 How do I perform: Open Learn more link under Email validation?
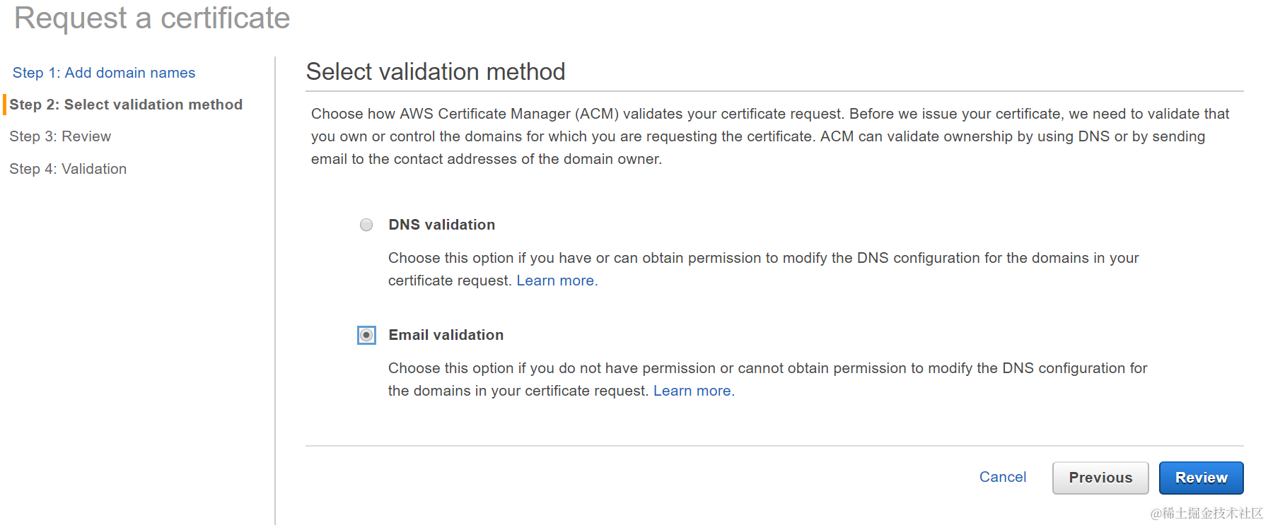click(694, 391)
